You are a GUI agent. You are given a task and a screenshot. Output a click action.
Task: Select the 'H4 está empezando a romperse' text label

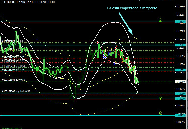(x=132, y=8)
